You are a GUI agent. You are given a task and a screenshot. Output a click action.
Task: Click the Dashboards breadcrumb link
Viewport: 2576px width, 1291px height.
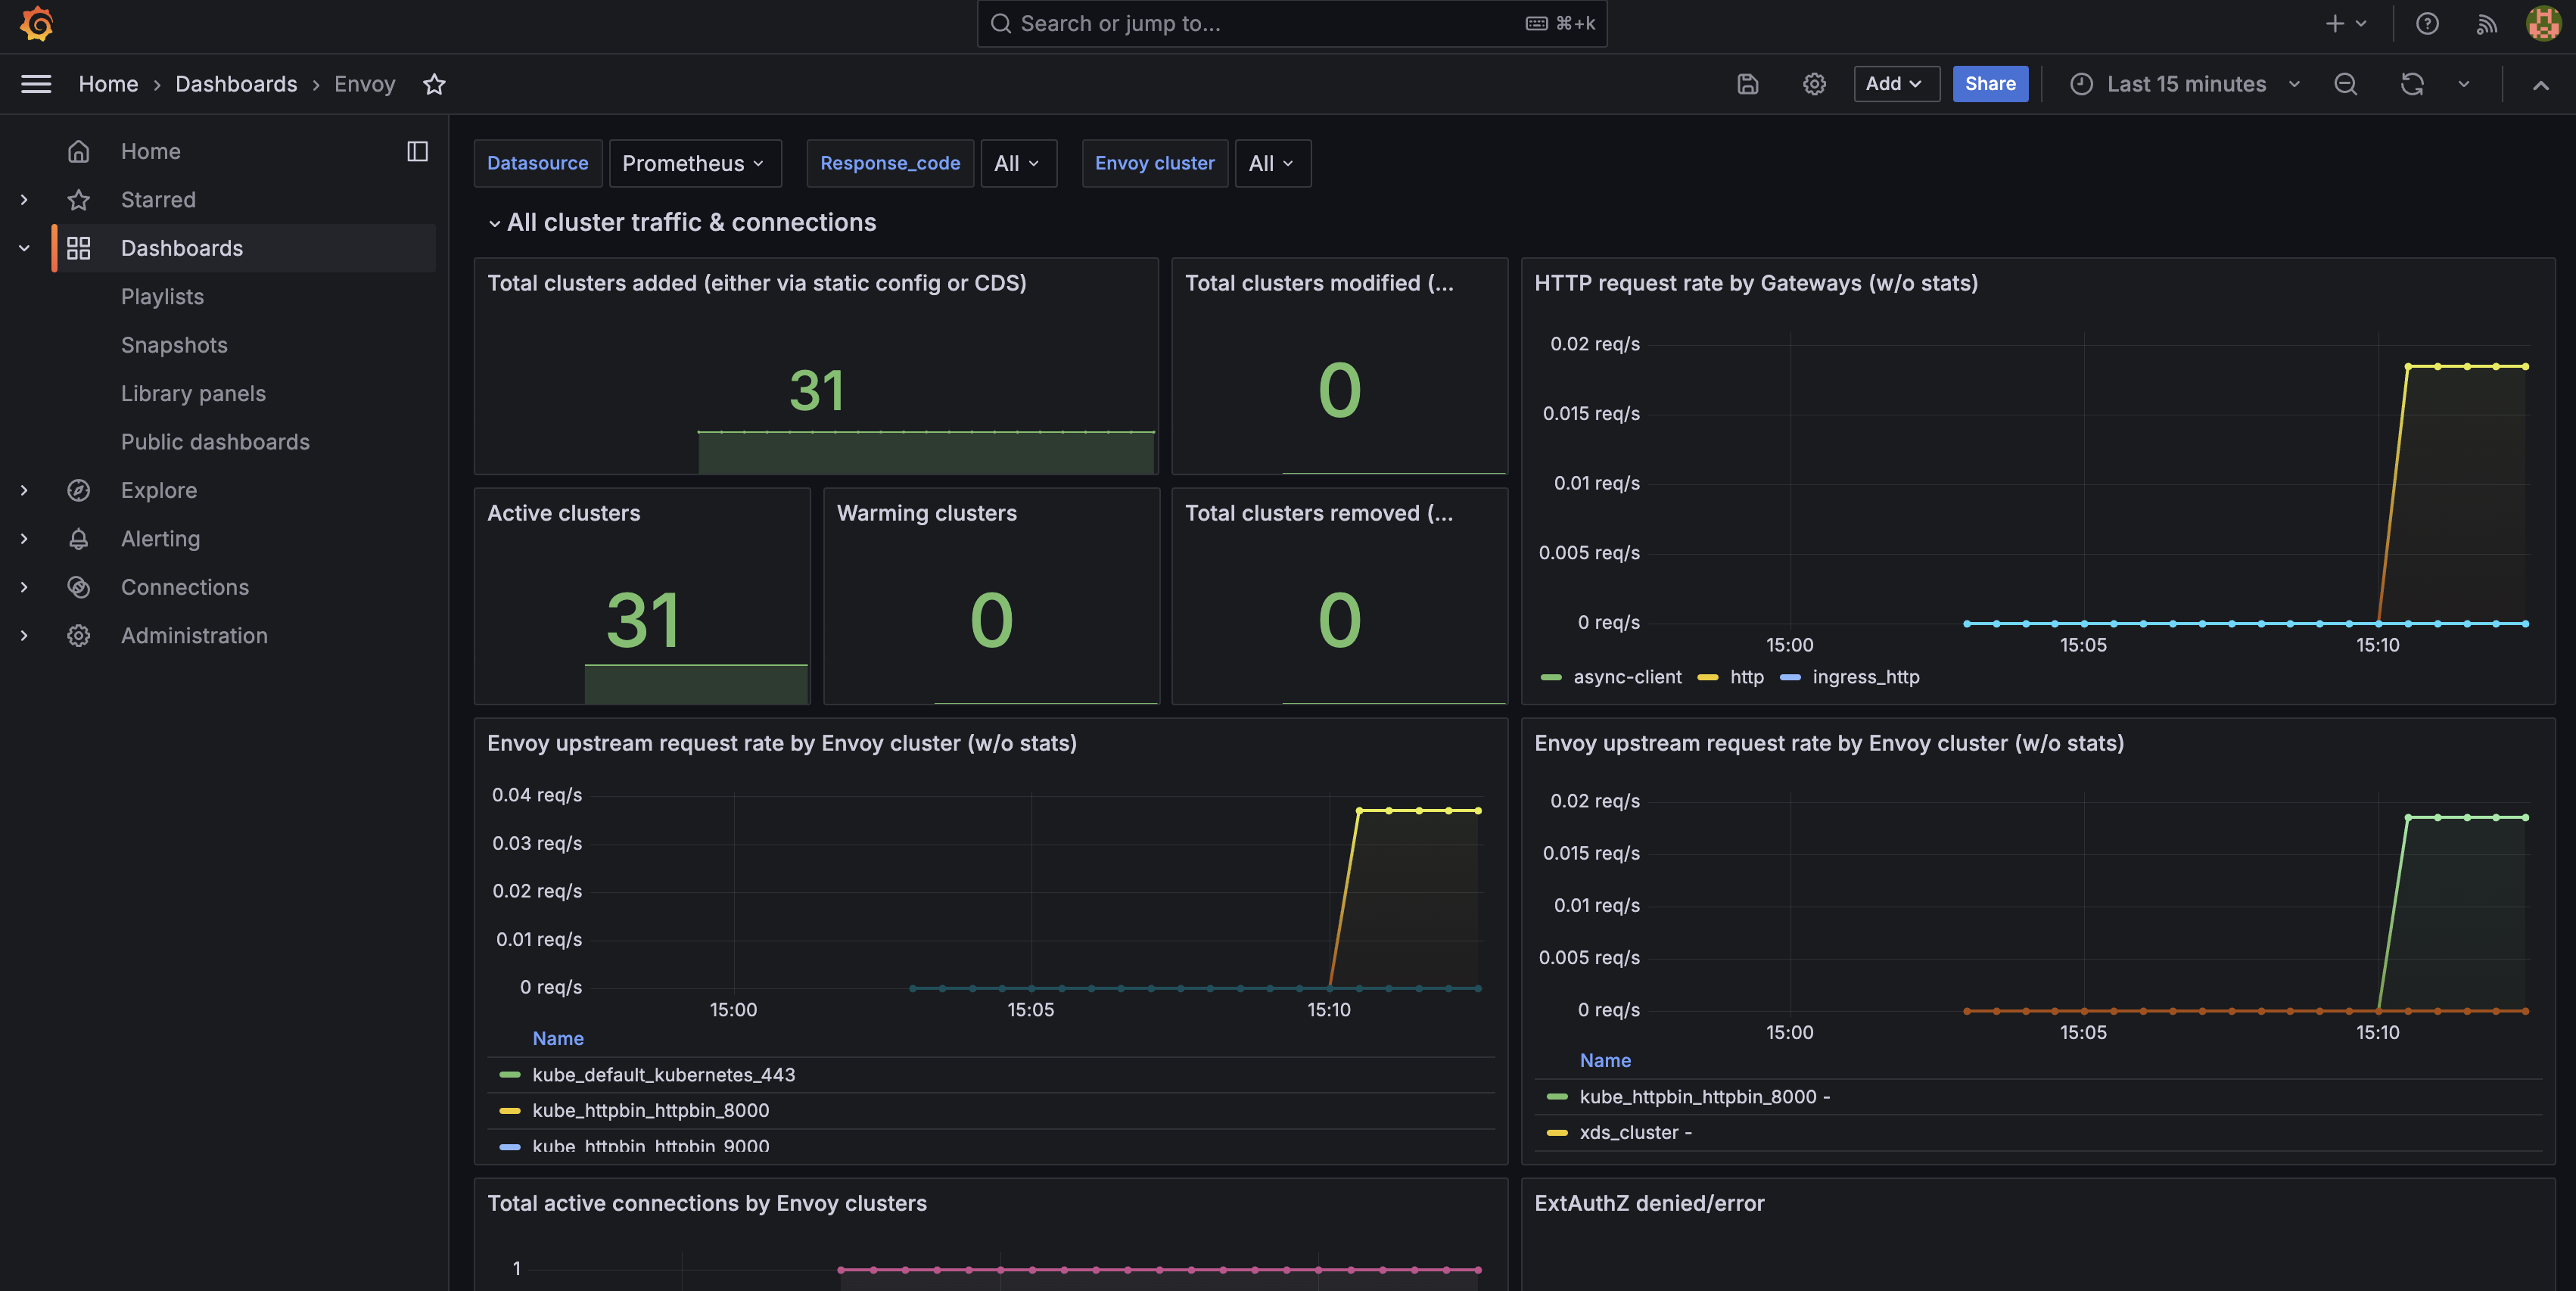236,84
